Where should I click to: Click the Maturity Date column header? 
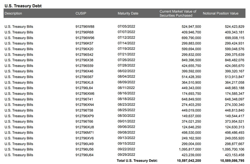tap(128, 13)
